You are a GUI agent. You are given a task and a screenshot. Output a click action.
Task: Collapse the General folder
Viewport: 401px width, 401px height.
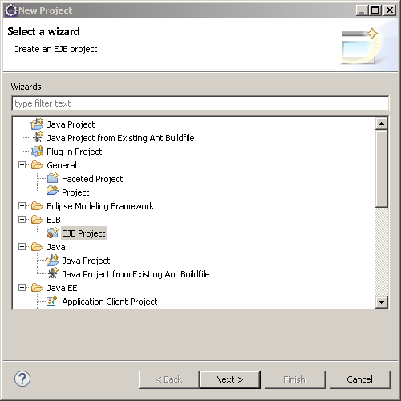(x=22, y=165)
